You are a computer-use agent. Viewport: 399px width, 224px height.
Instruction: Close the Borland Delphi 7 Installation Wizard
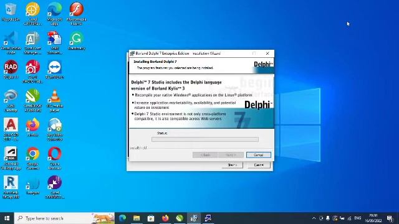pos(267,54)
